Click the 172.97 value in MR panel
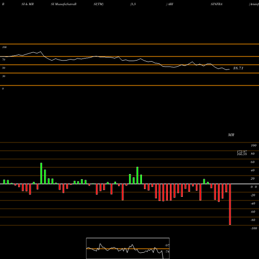The width and height of the screenshot is (259, 259). (242, 151)
